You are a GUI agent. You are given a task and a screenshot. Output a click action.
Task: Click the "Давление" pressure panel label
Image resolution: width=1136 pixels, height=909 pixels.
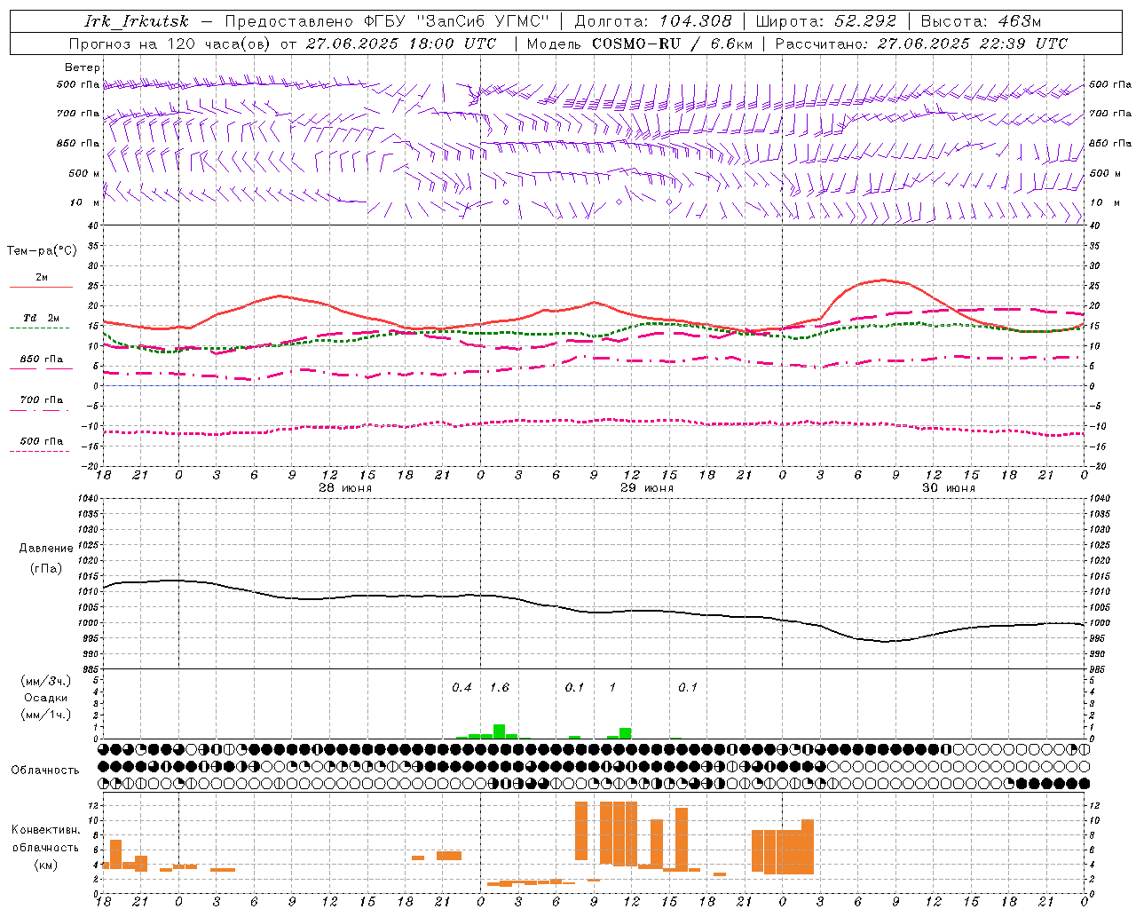pos(45,549)
